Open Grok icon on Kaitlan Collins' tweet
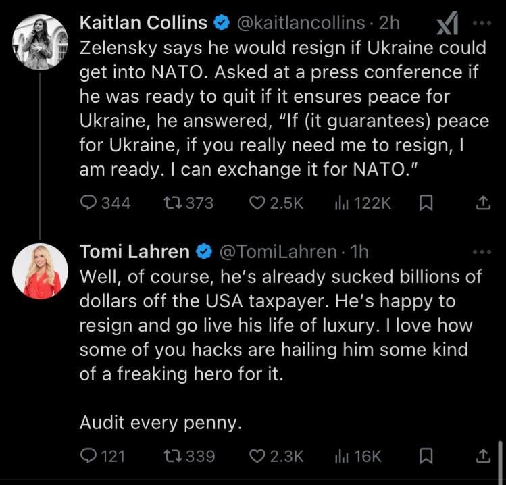 (x=447, y=24)
